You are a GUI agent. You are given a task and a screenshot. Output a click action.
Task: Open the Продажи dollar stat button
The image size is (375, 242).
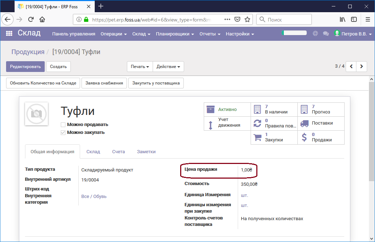pos(321,137)
